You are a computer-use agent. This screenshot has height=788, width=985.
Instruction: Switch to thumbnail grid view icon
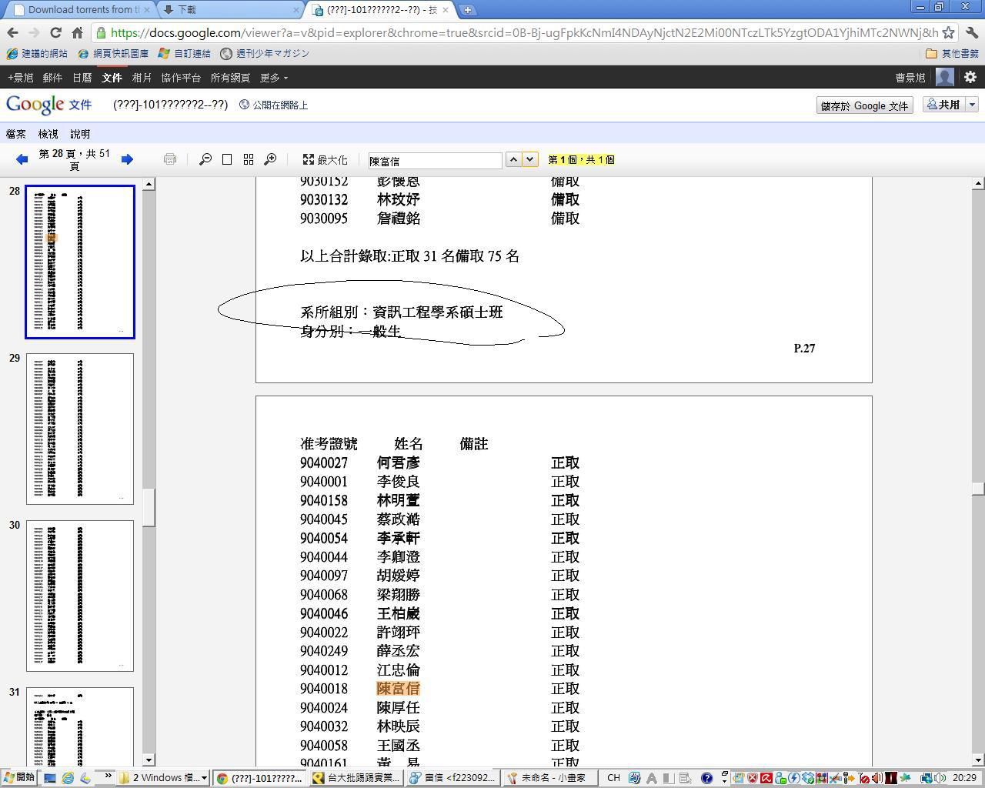249,159
